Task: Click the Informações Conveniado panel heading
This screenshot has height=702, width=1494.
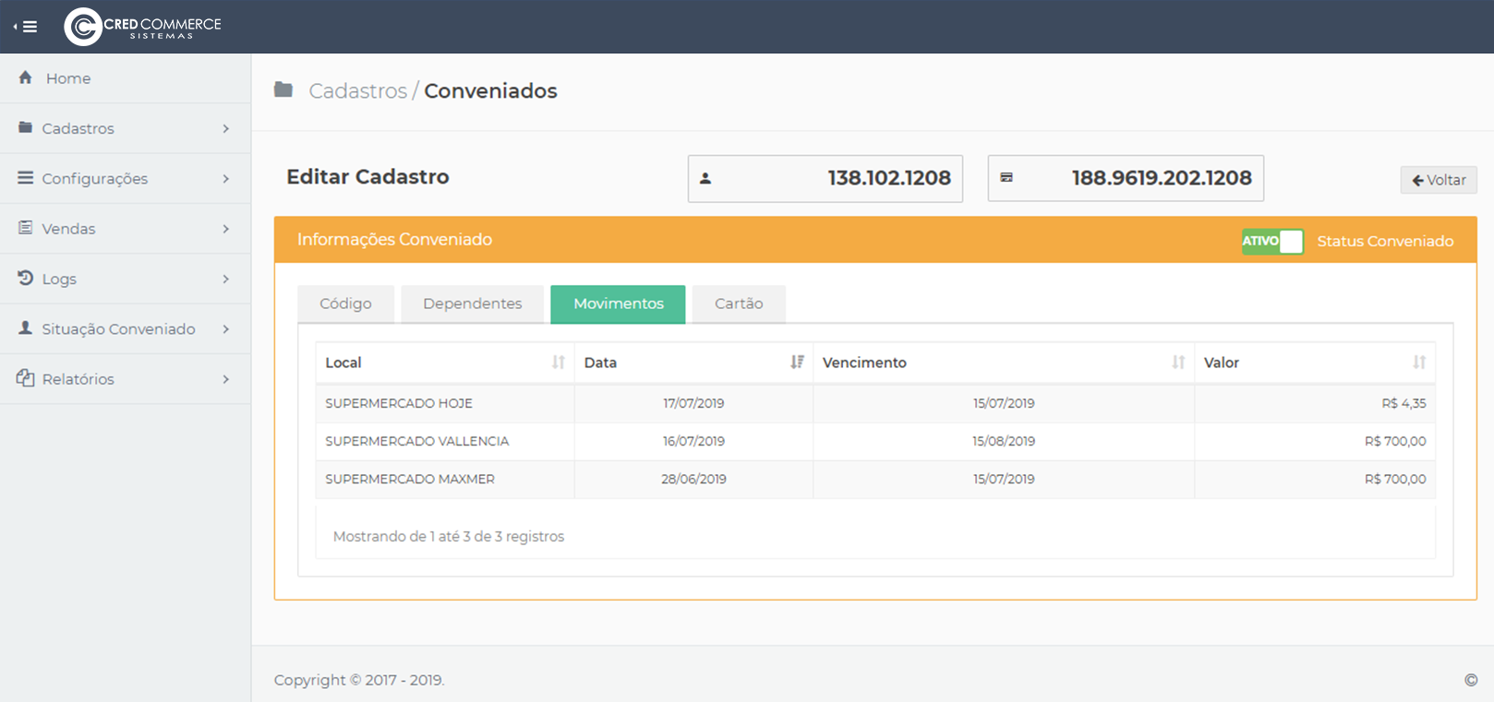Action: 394,239
